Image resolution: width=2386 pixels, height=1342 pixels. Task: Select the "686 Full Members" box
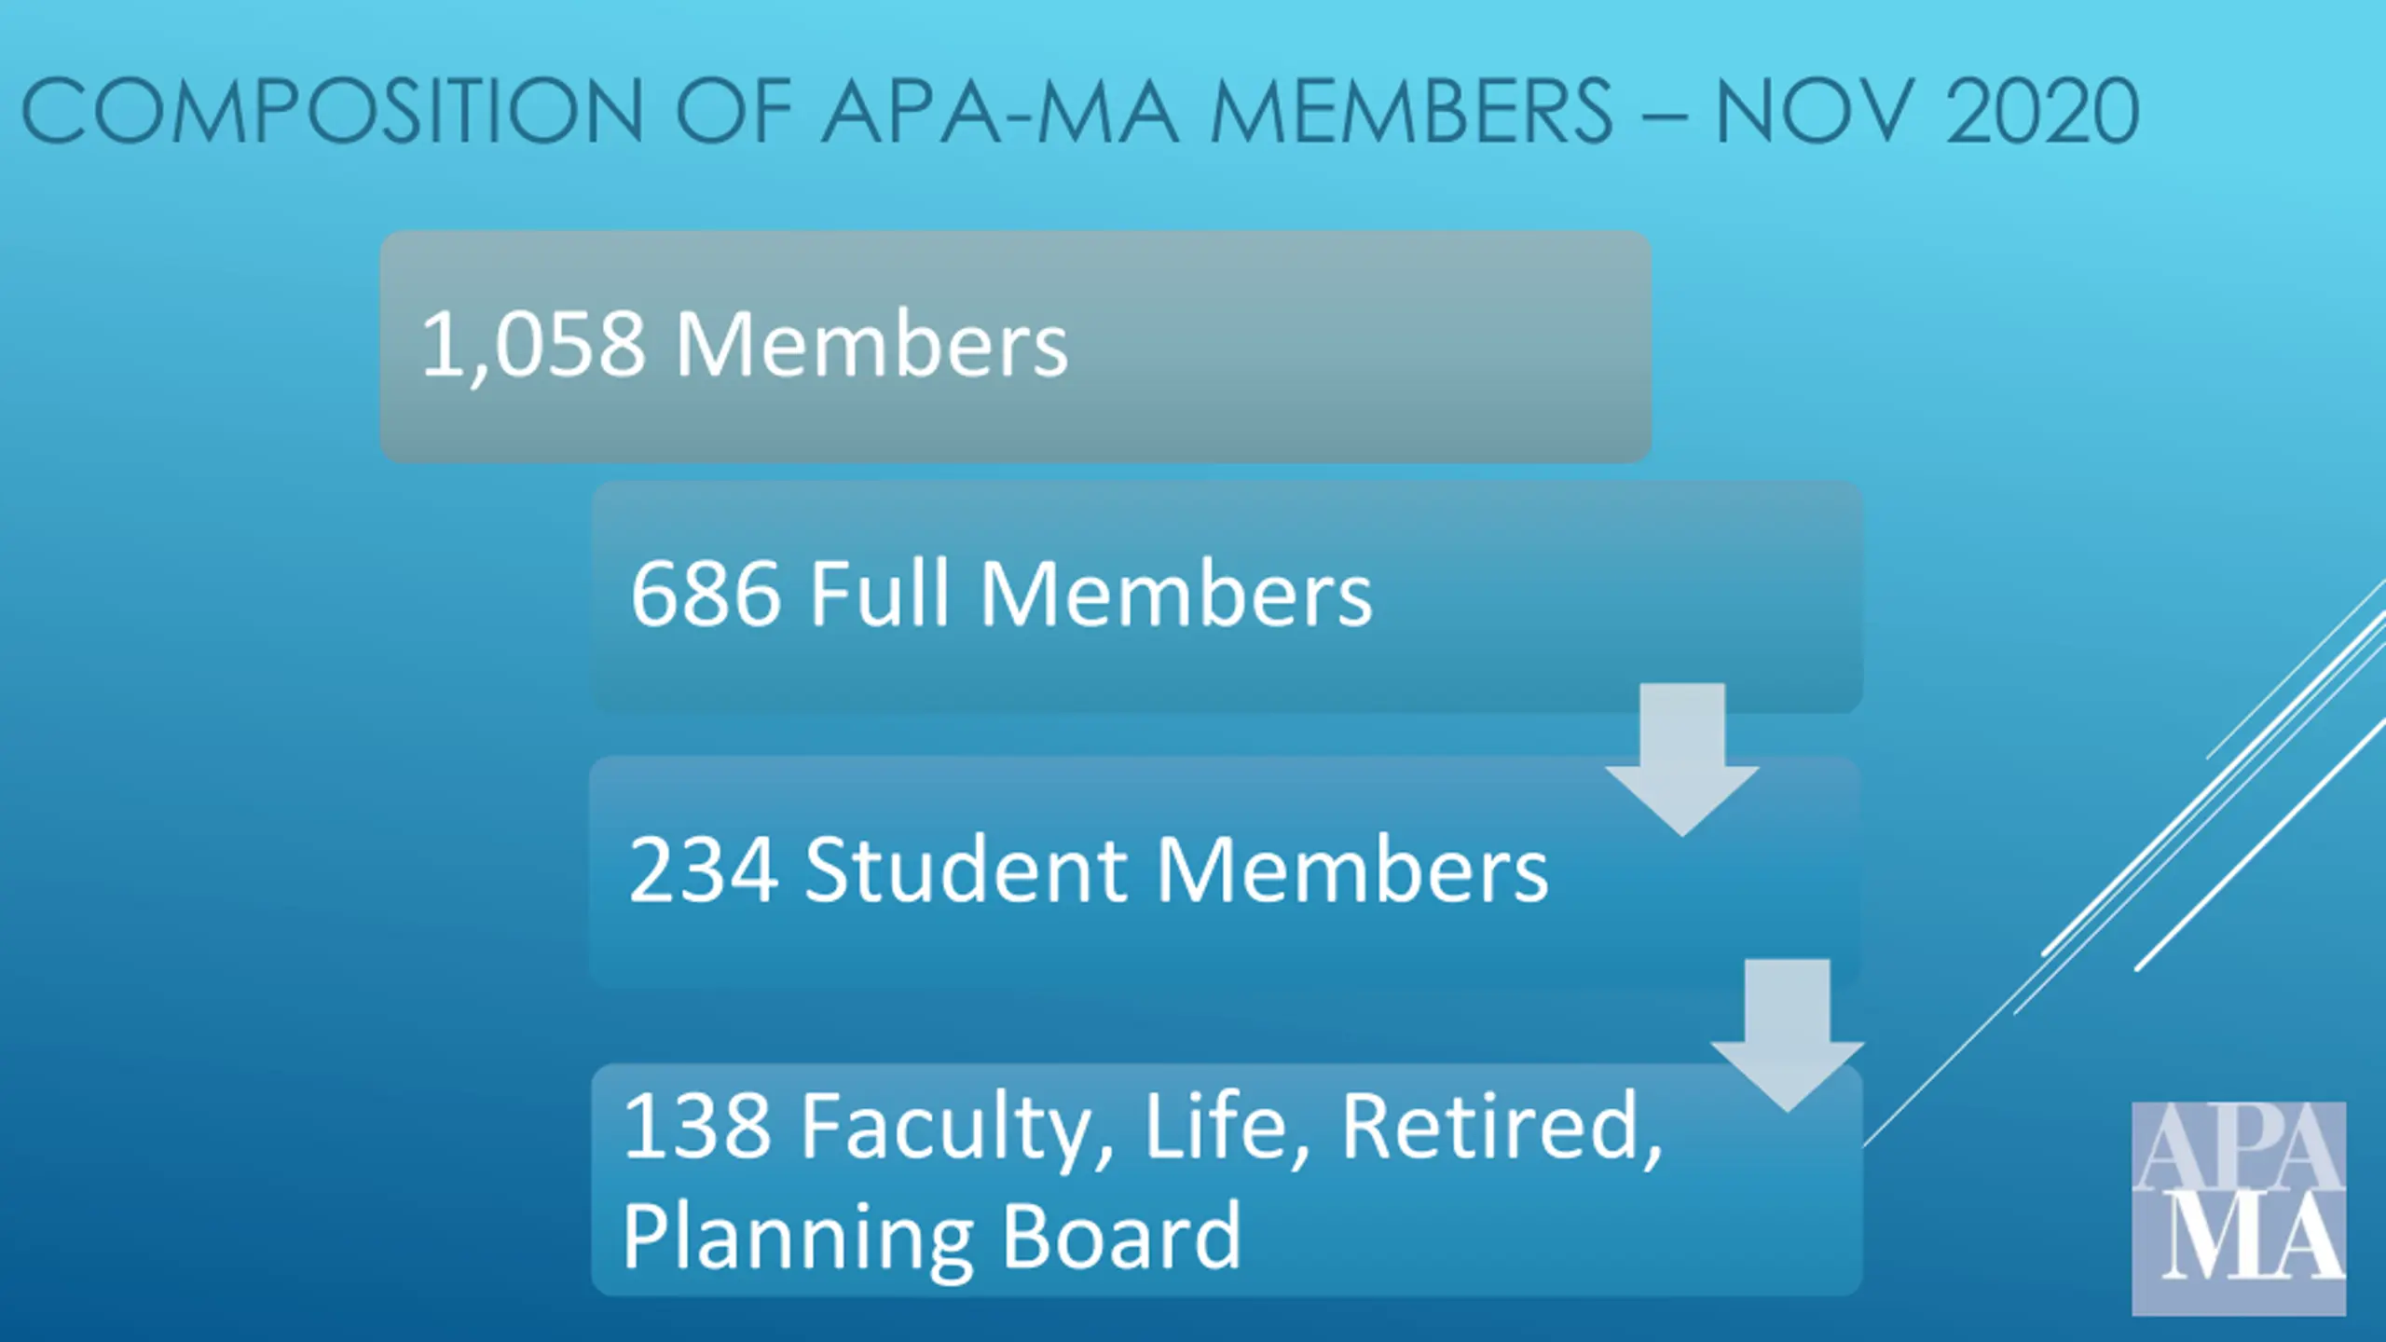[x=1227, y=596]
